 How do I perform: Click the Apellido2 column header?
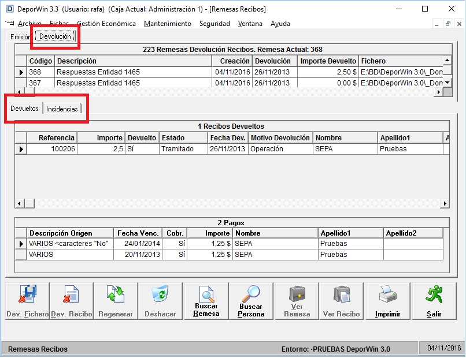(413, 233)
